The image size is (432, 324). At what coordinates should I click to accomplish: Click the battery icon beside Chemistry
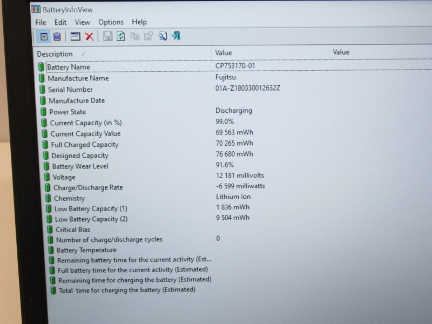48,198
